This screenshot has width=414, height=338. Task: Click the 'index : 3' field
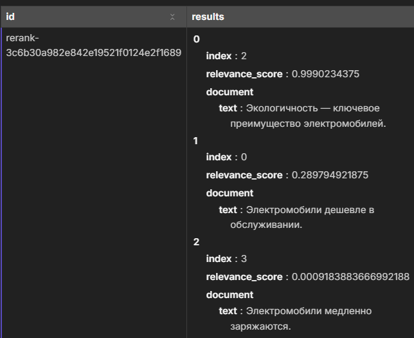pos(226,259)
